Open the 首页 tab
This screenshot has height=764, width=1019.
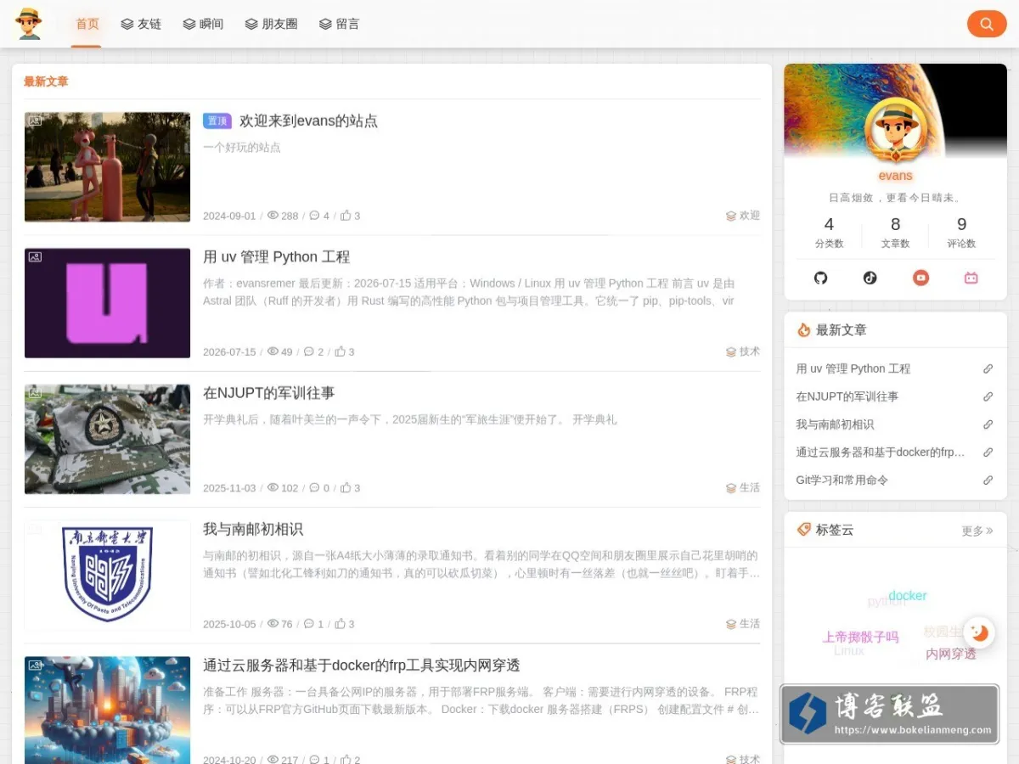coord(87,24)
